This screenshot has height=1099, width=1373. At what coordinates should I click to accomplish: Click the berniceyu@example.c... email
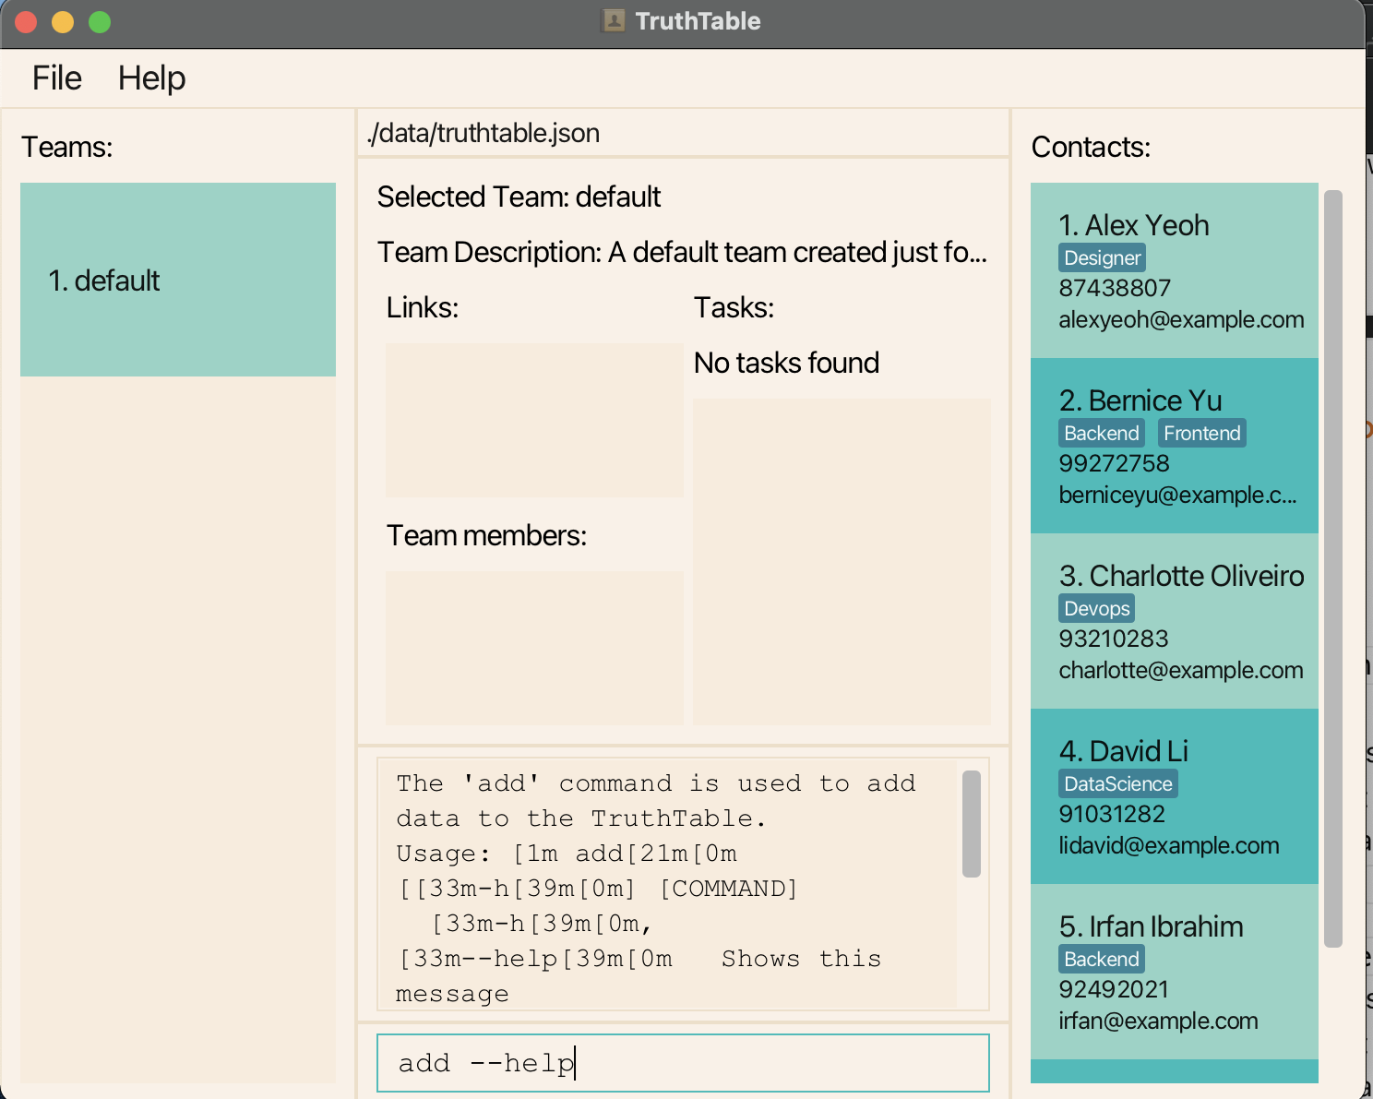(x=1177, y=496)
